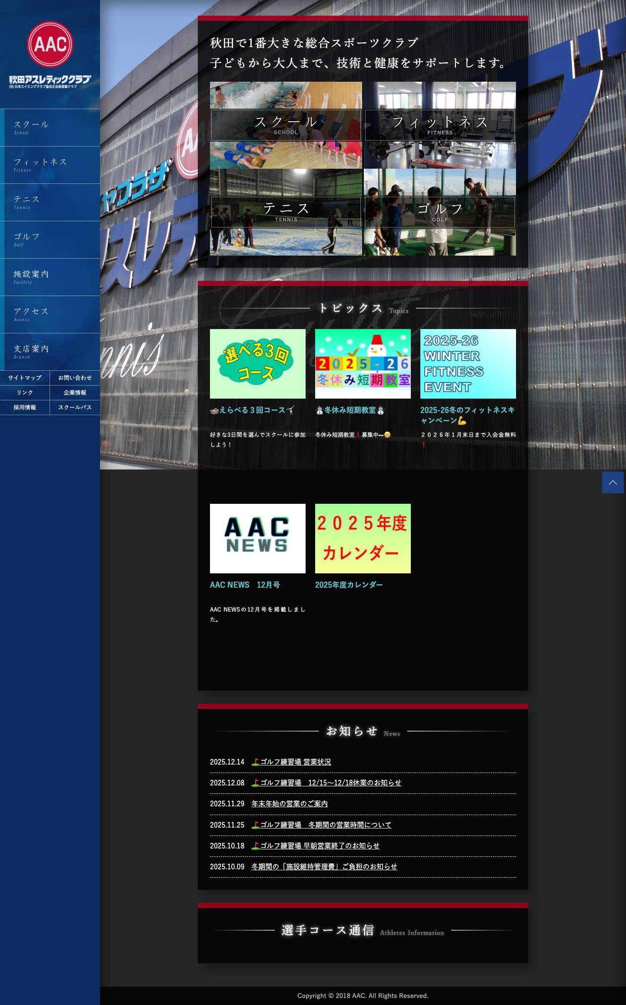Open 2025-26冬のフィットネスキャンペーン title link
Screen dimensions: 626x1005
[468, 415]
